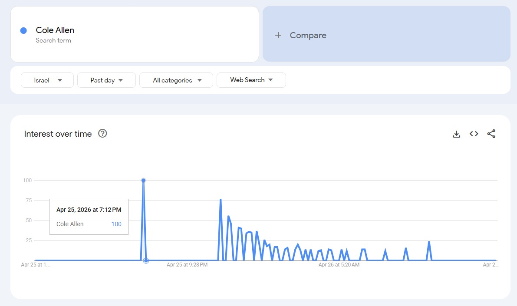Click the 75 y-axis label
Image resolution: width=517 pixels, height=306 pixels.
pos(29,201)
